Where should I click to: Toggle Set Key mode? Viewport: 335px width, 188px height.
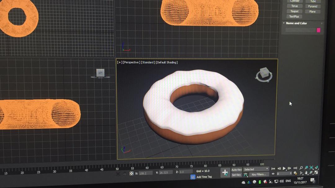[236, 175]
